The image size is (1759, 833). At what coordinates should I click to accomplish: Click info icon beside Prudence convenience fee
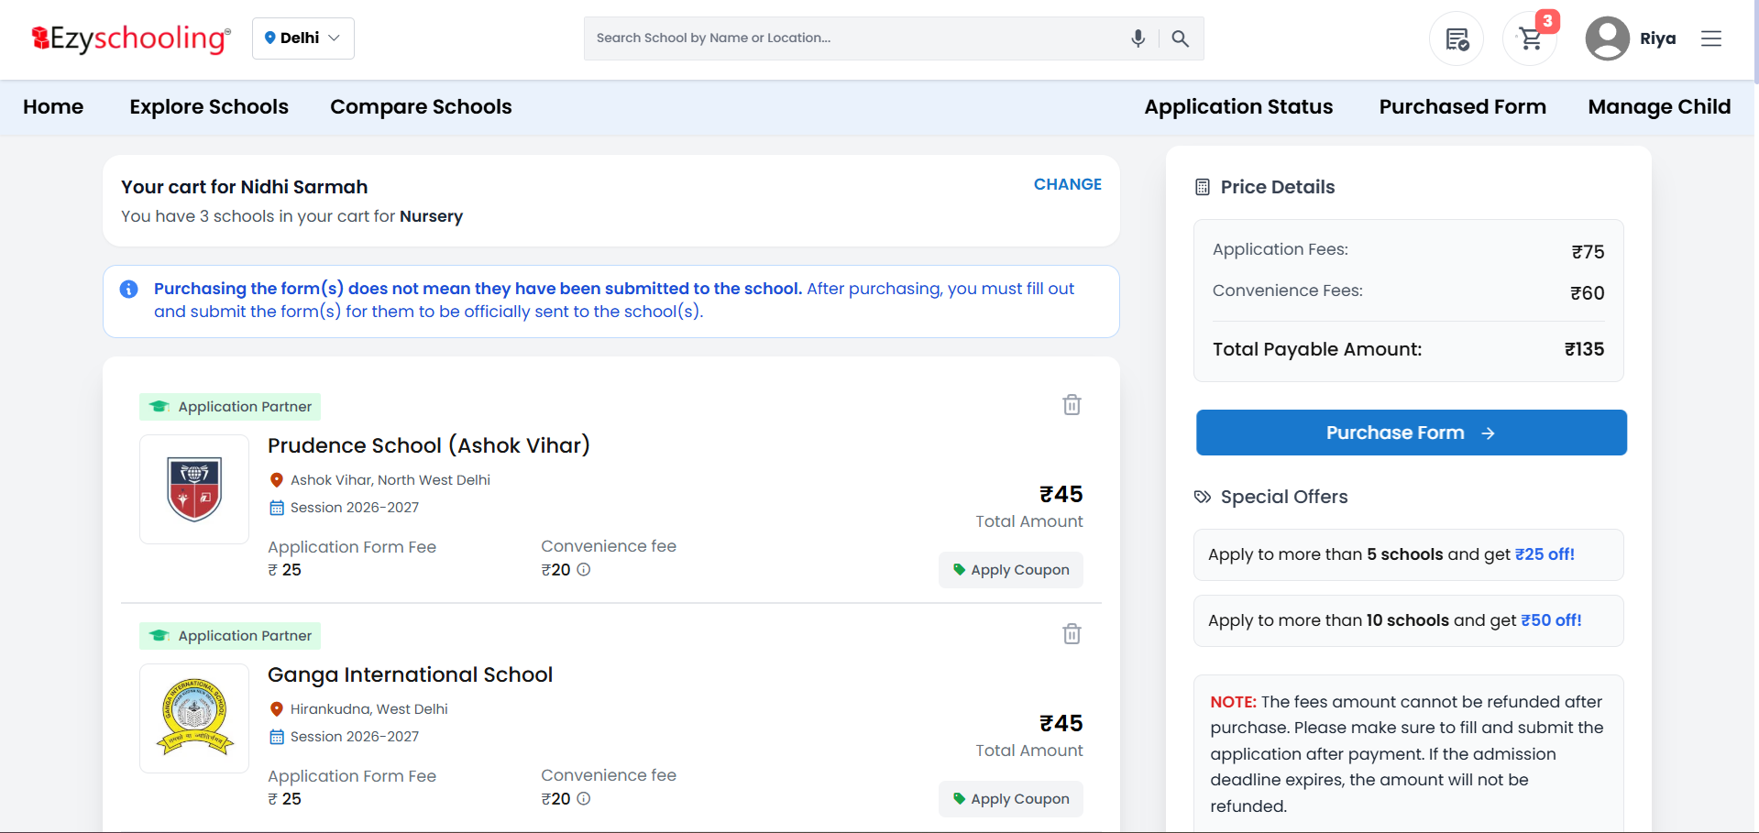(584, 570)
